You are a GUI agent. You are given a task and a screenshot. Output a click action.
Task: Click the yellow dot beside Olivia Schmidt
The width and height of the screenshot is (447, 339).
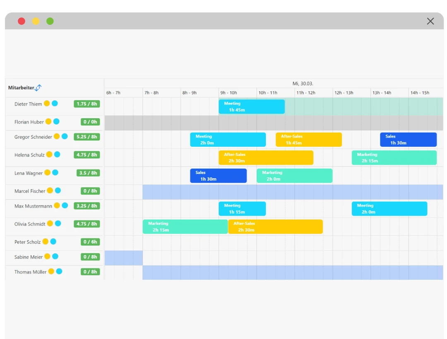pos(50,223)
